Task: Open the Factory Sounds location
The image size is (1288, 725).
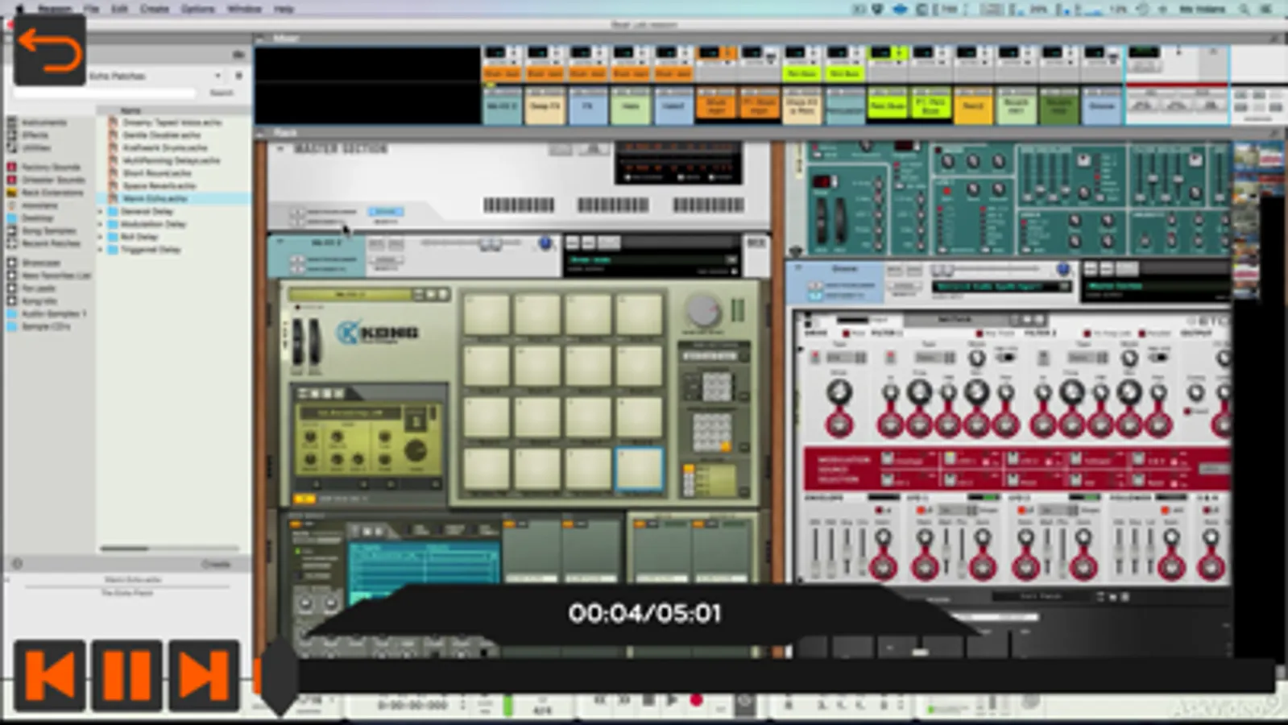Action: [50, 167]
